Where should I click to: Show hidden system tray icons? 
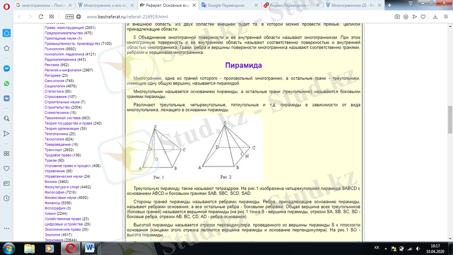pyautogui.click(x=386, y=249)
